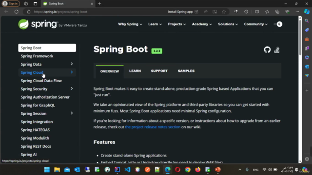
Task: Open immersive reader icon in address bar
Action: (x=214, y=12)
